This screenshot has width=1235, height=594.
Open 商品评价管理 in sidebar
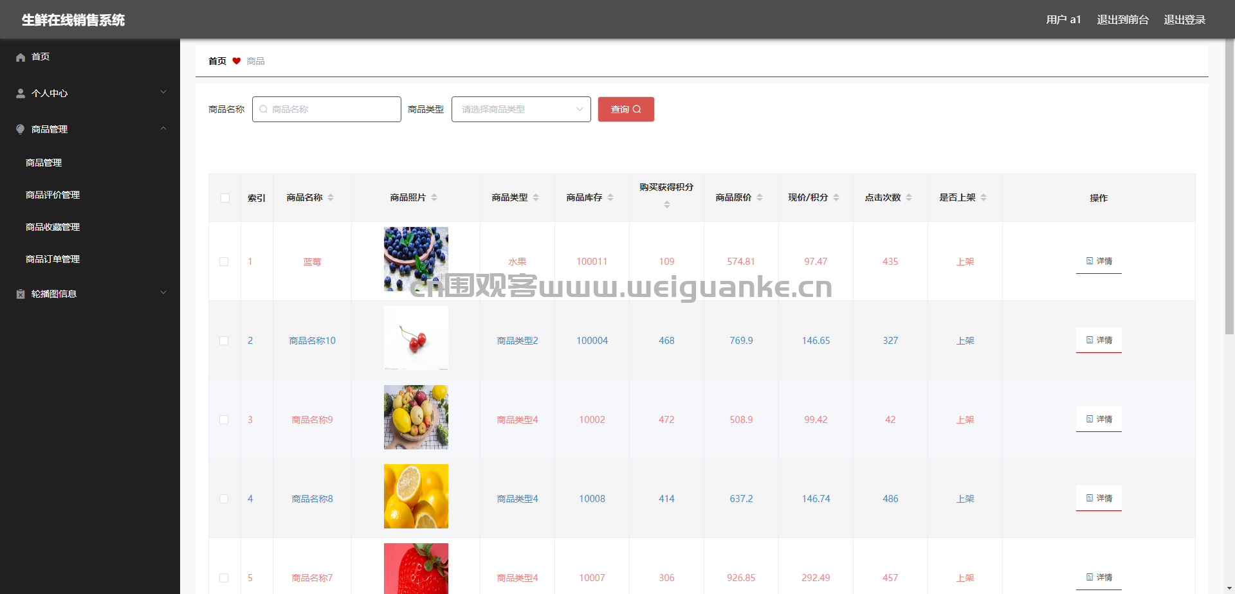[x=53, y=195]
